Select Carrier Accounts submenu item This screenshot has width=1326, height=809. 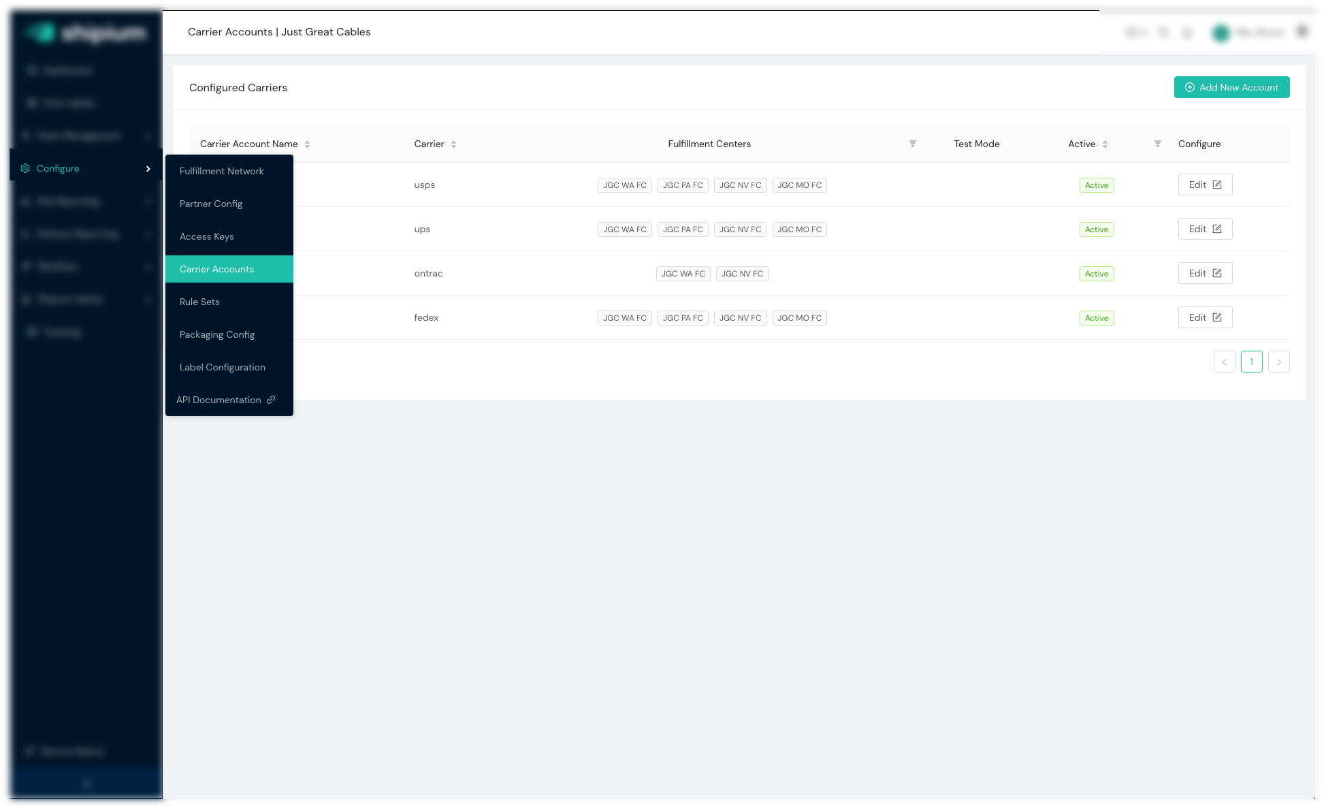click(216, 269)
